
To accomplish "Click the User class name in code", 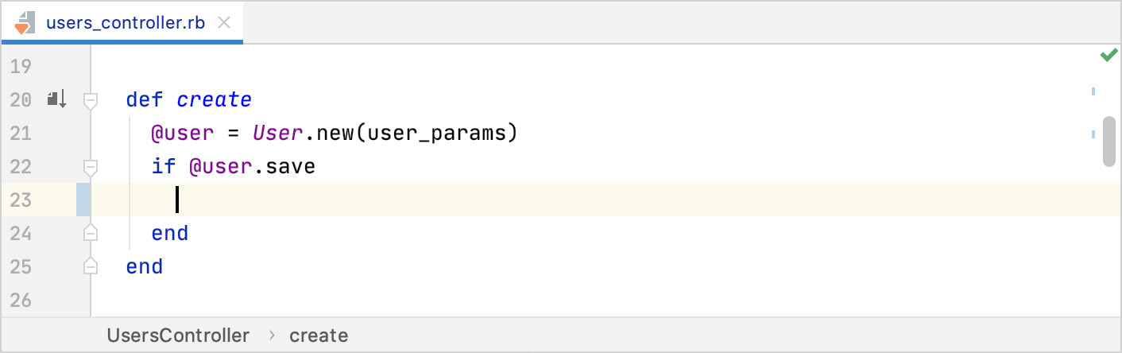I will click(x=277, y=133).
